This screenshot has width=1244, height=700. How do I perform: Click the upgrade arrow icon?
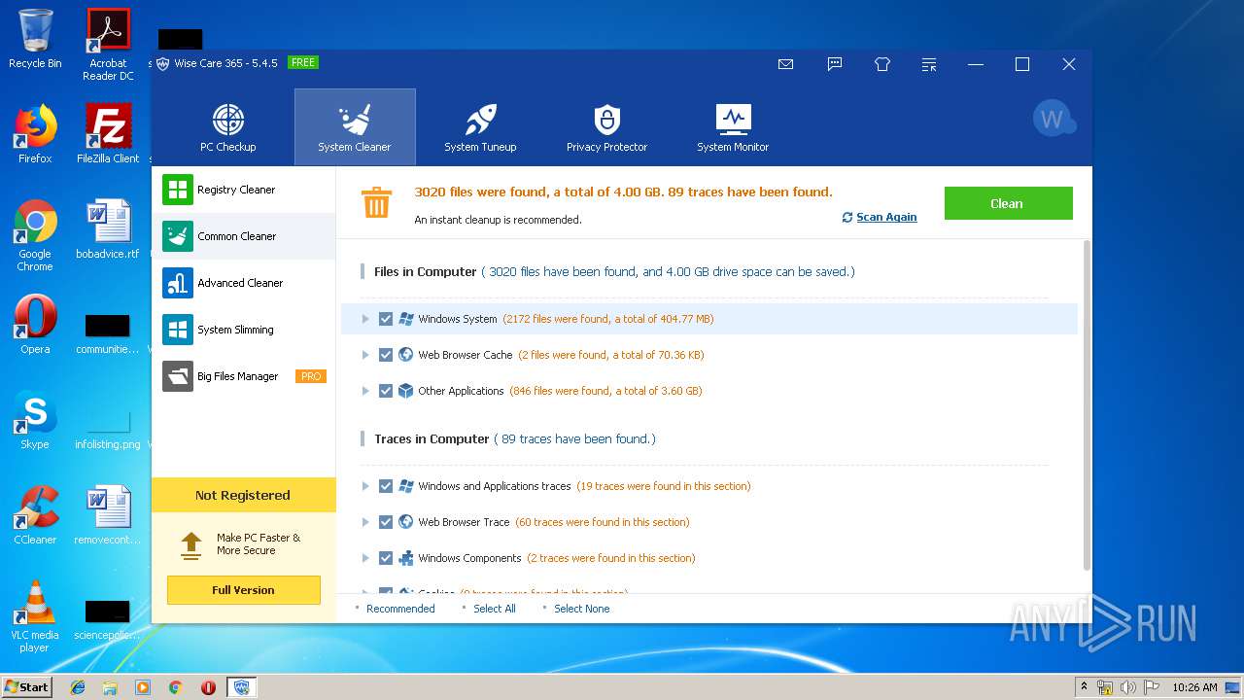[191, 544]
